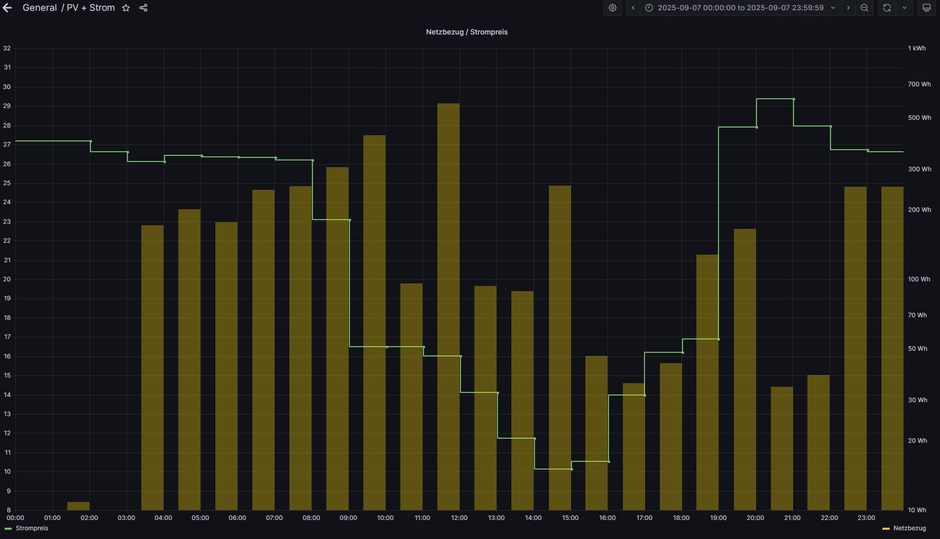Screen dimensions: 940x539
Task: Toggle the Strompreis series in the legend
Action: 32,528
